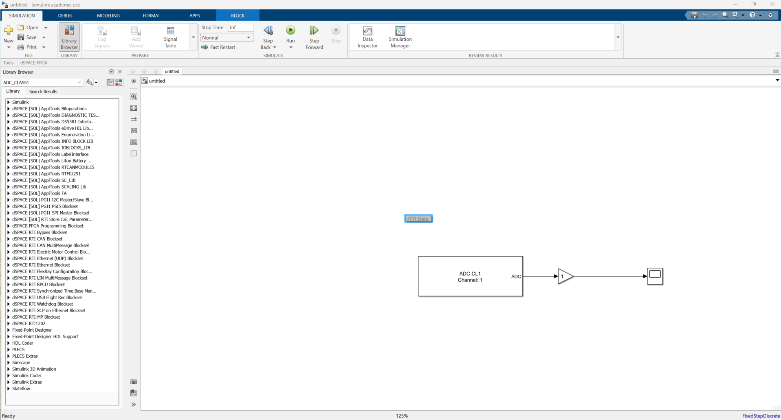781x420 pixels.
Task: Select the Zoom tool in canvas palette
Action: [134, 97]
